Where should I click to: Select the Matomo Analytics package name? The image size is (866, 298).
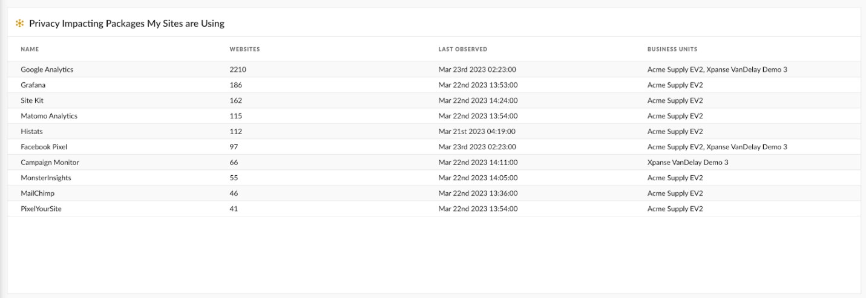[49, 116]
